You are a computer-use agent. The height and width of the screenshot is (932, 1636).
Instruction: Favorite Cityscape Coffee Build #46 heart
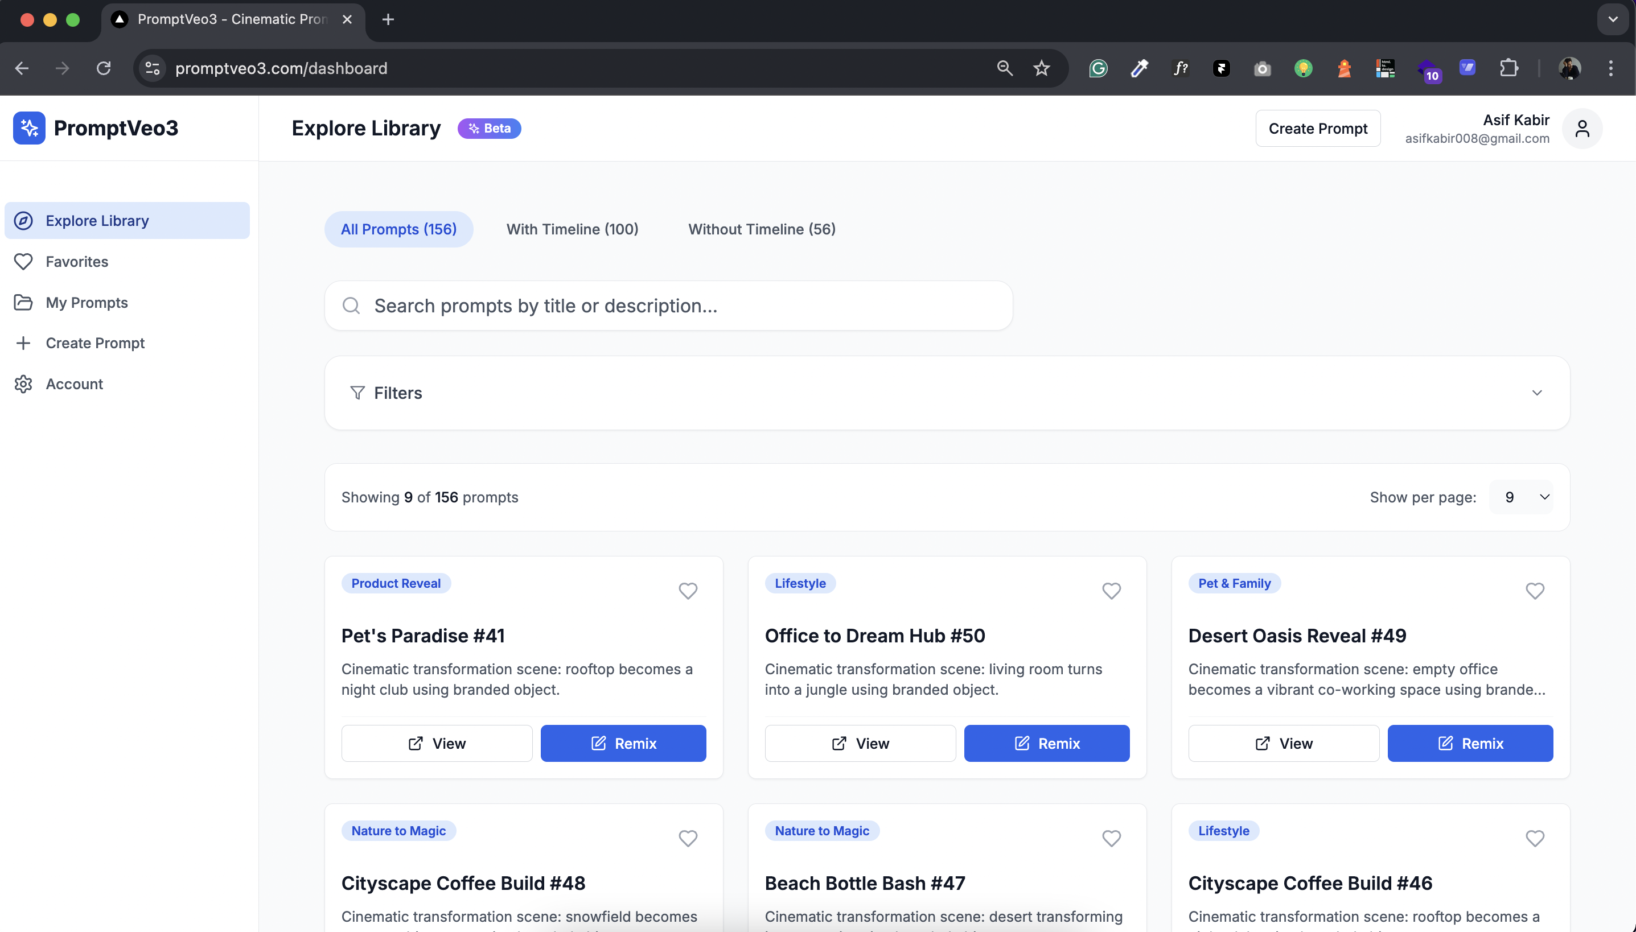[1535, 839]
